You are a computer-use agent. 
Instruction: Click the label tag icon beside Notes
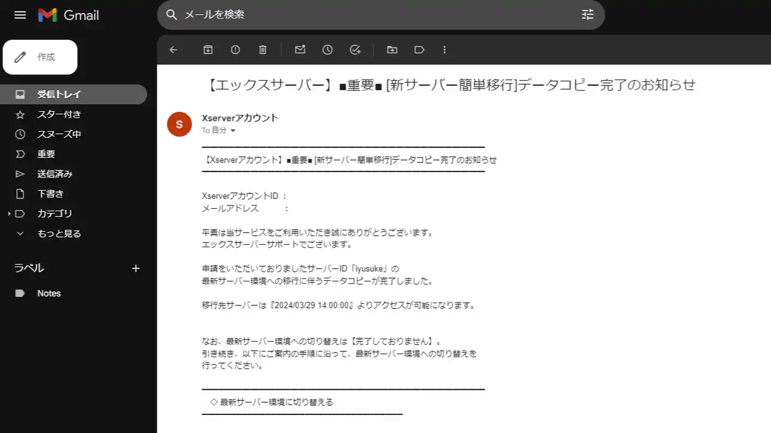[20, 293]
